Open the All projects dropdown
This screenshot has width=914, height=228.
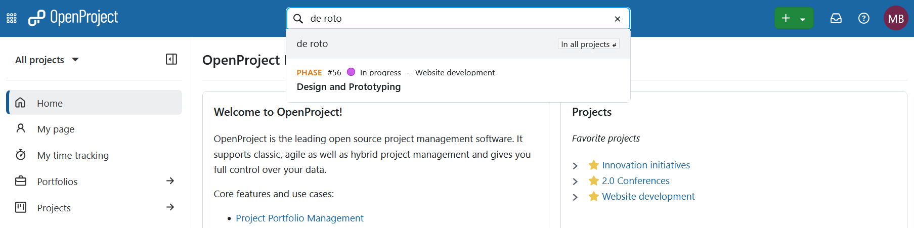[47, 60]
